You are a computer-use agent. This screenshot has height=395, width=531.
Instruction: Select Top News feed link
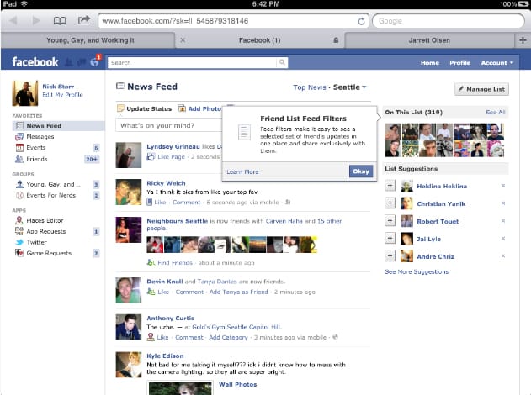[310, 87]
